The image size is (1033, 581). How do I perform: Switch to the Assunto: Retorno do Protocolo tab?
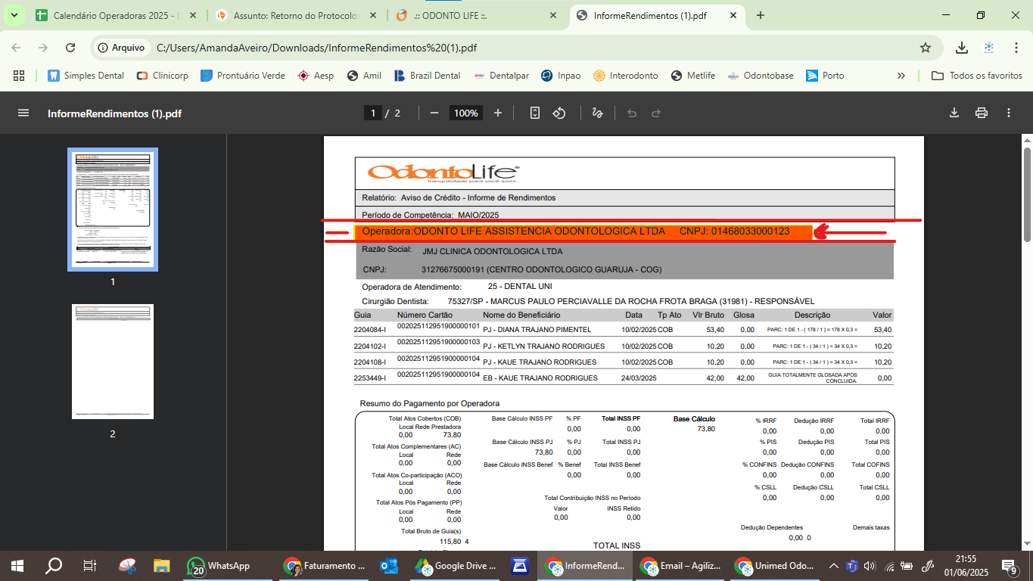tap(288, 15)
